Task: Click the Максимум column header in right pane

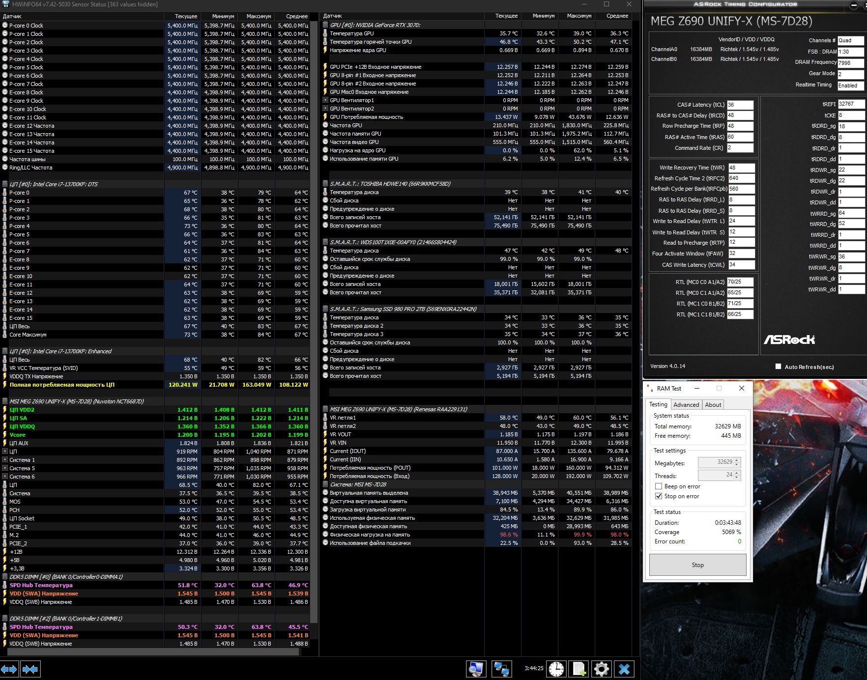Action: [x=576, y=16]
